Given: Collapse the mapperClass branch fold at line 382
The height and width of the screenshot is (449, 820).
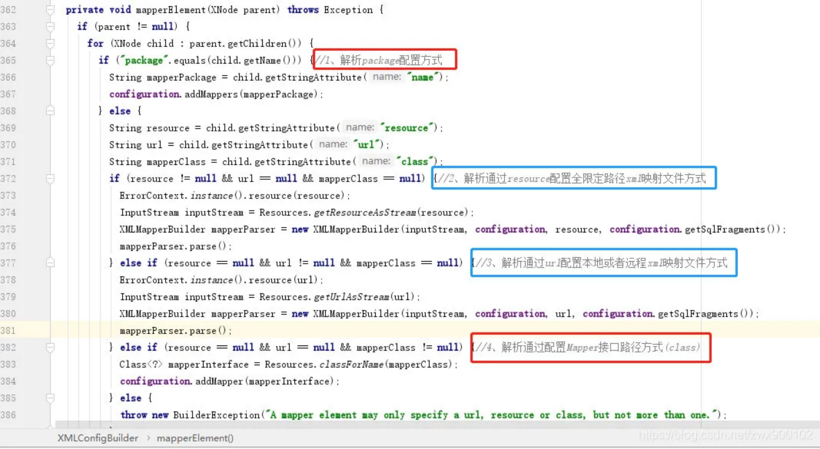Looking at the screenshot, I should (50, 347).
